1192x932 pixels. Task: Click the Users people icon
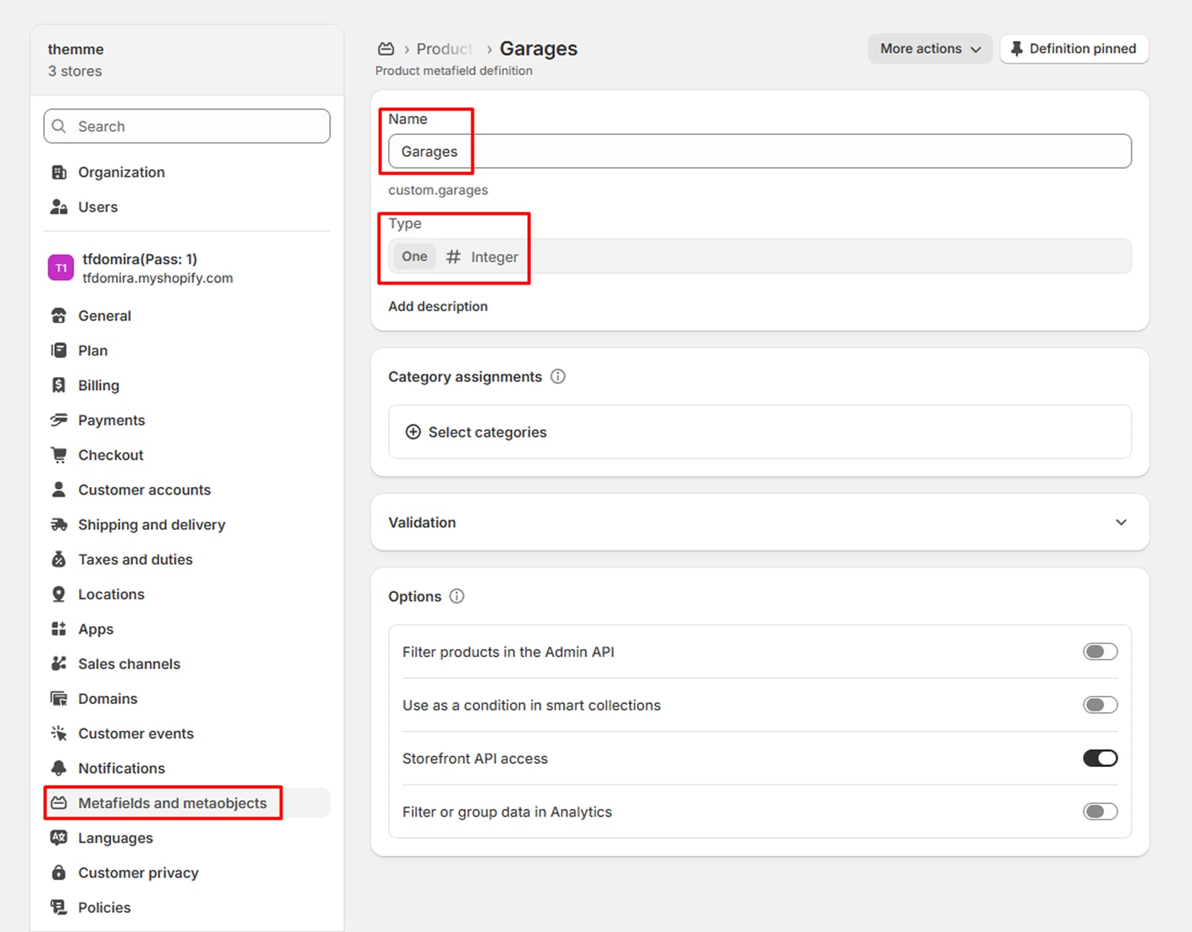click(59, 207)
